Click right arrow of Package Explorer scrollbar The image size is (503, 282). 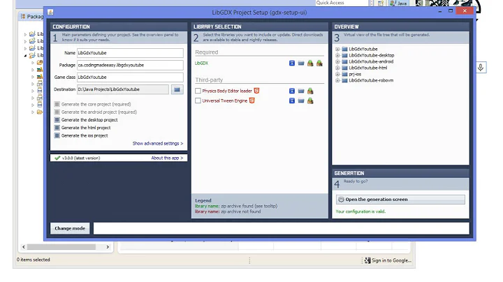click(108, 247)
